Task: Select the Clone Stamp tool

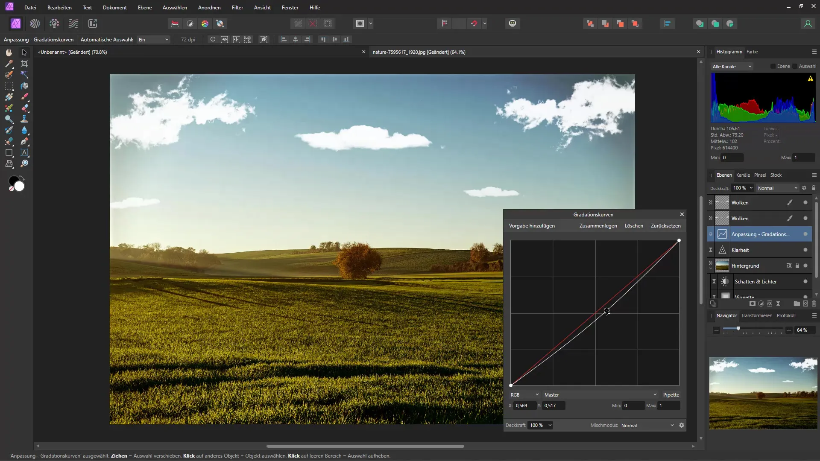Action: (24, 119)
